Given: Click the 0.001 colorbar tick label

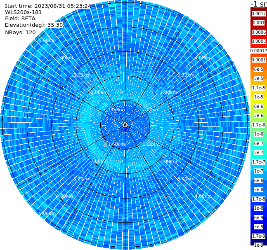Looking at the screenshot, I should (x=259, y=23).
